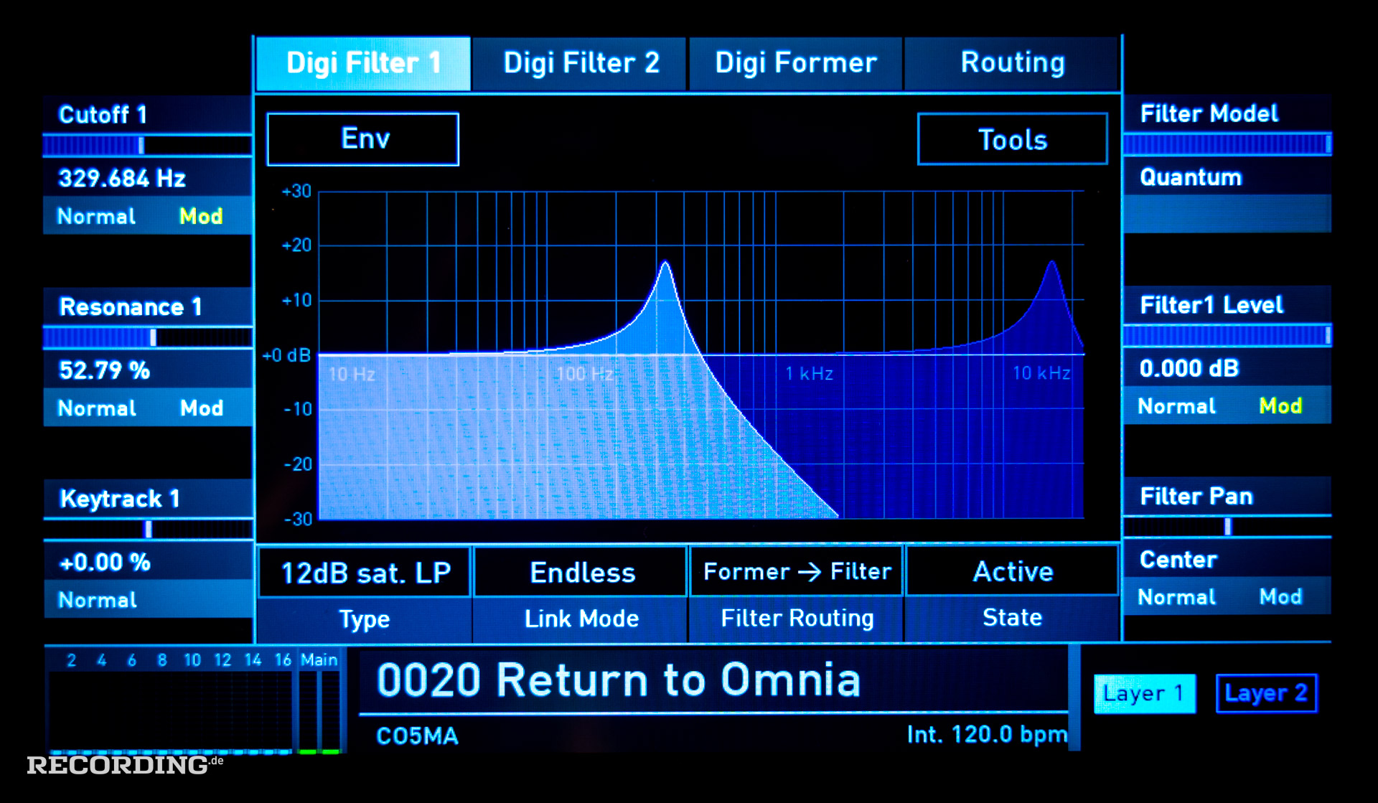1378x803 pixels.
Task: Click the Int. 120.0 bpm tempo
Action: point(987,734)
